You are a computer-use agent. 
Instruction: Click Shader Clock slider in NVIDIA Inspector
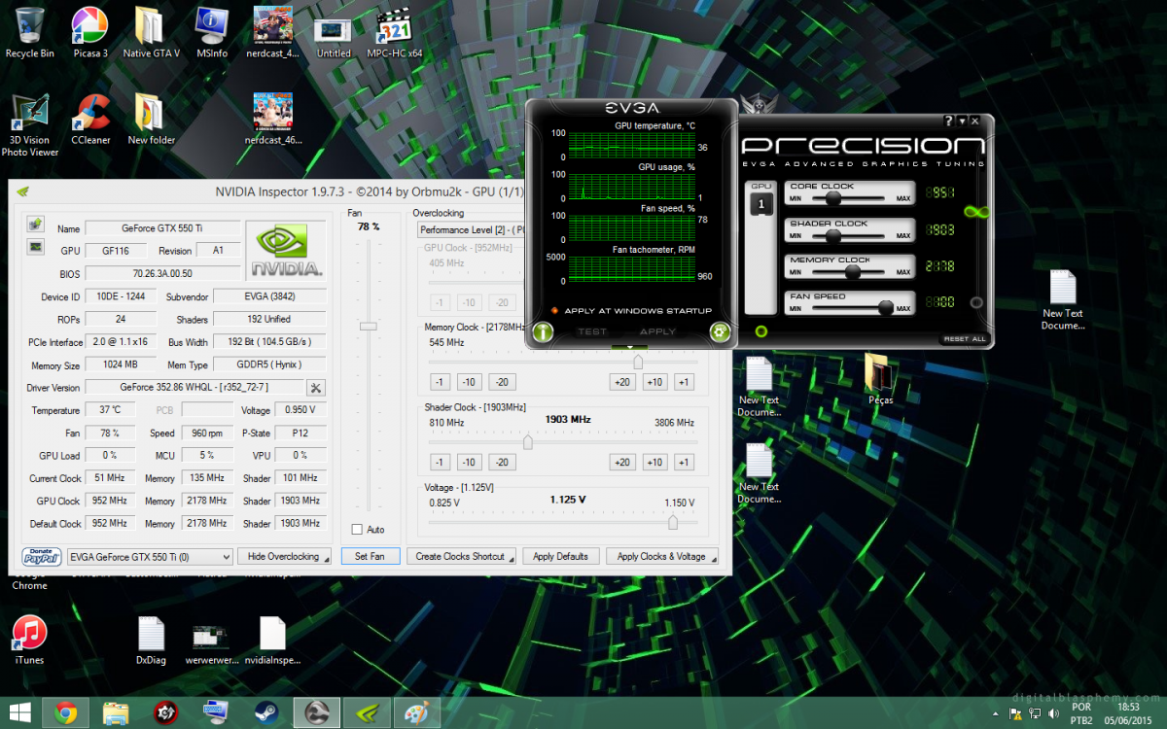(x=527, y=441)
